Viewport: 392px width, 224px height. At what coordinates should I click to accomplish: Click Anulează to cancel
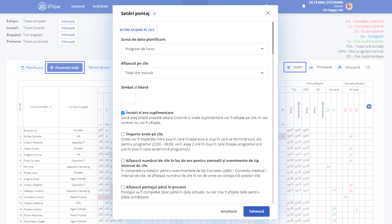(x=229, y=211)
